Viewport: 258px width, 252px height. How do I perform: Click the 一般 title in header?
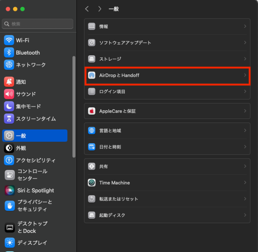pos(114,9)
